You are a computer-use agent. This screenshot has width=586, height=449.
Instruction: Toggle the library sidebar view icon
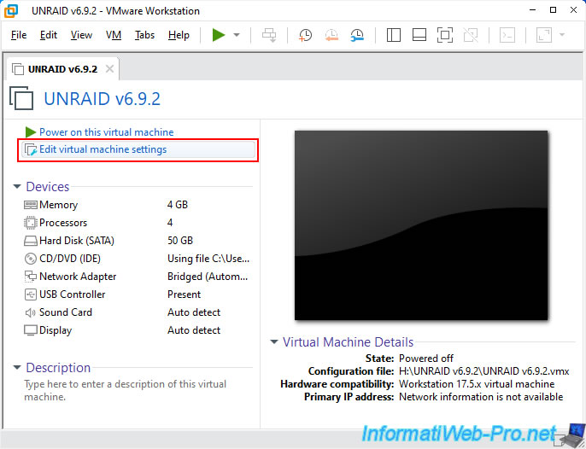click(x=394, y=35)
